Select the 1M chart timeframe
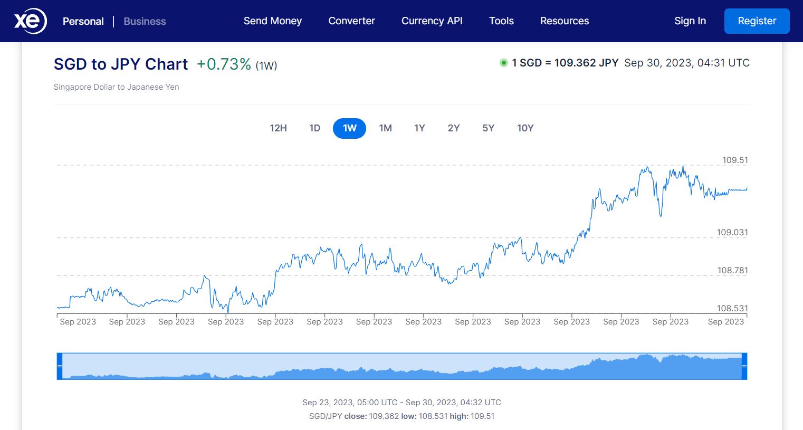 (x=386, y=128)
